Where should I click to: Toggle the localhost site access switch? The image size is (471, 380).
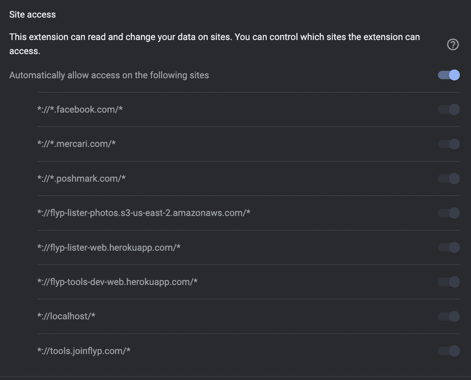click(x=449, y=316)
